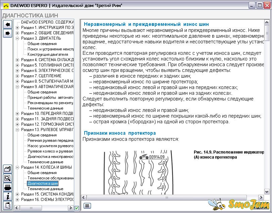Click the exit door icon
The width and height of the screenshot is (272, 213).
tap(7, 206)
